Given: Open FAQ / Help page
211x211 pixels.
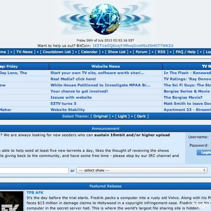Looking at the screenshot, I should click(185, 52).
